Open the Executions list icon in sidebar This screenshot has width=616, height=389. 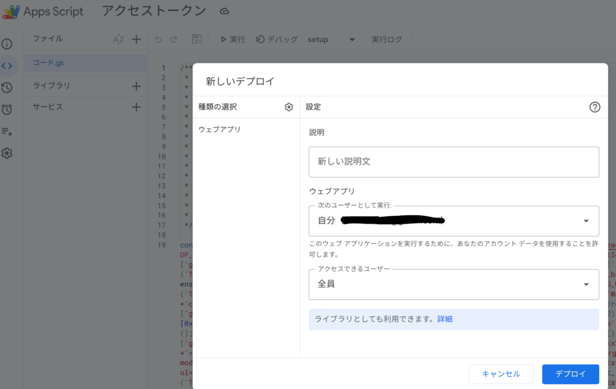[7, 131]
